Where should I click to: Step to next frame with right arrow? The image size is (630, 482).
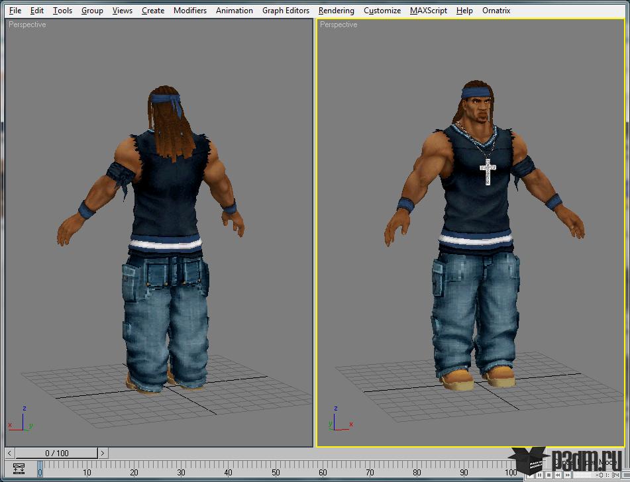point(103,453)
